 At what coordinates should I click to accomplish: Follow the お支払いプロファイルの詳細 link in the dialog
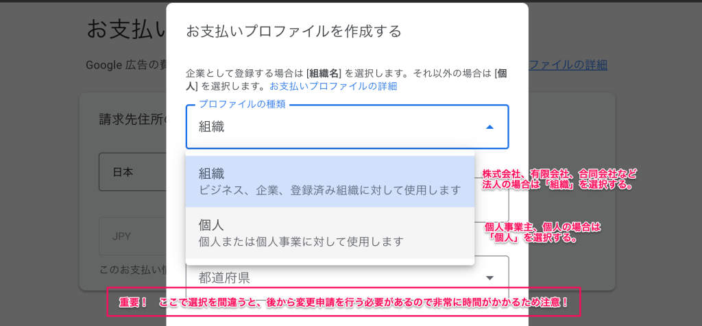(332, 86)
